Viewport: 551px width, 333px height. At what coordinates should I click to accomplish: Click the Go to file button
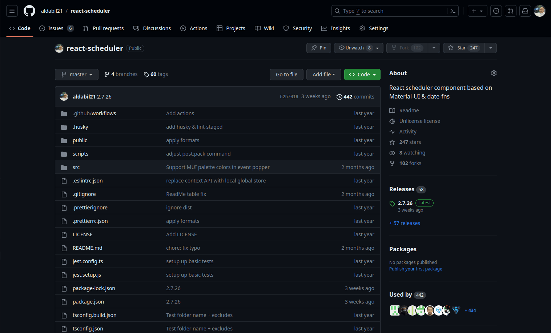(286, 75)
